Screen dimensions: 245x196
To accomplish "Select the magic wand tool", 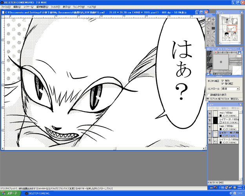I will [x=213, y=37].
